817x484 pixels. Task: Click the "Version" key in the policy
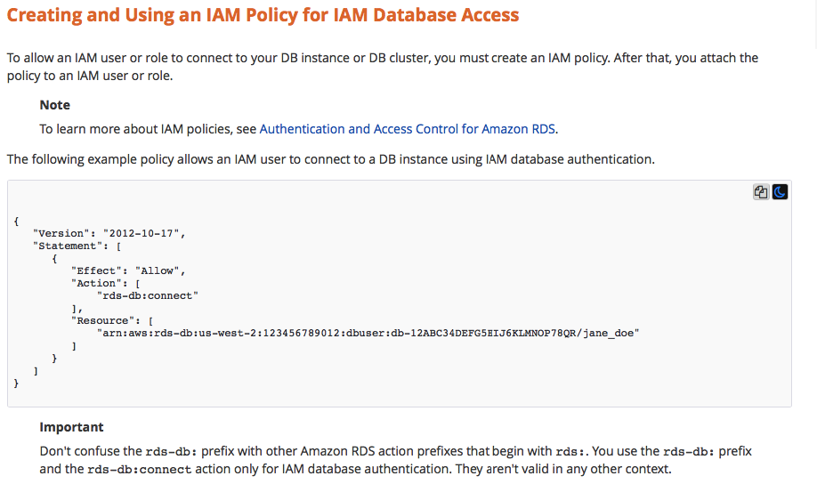point(61,233)
